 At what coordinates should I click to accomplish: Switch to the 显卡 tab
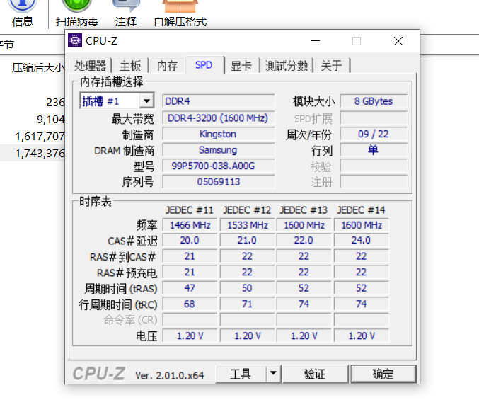(241, 66)
